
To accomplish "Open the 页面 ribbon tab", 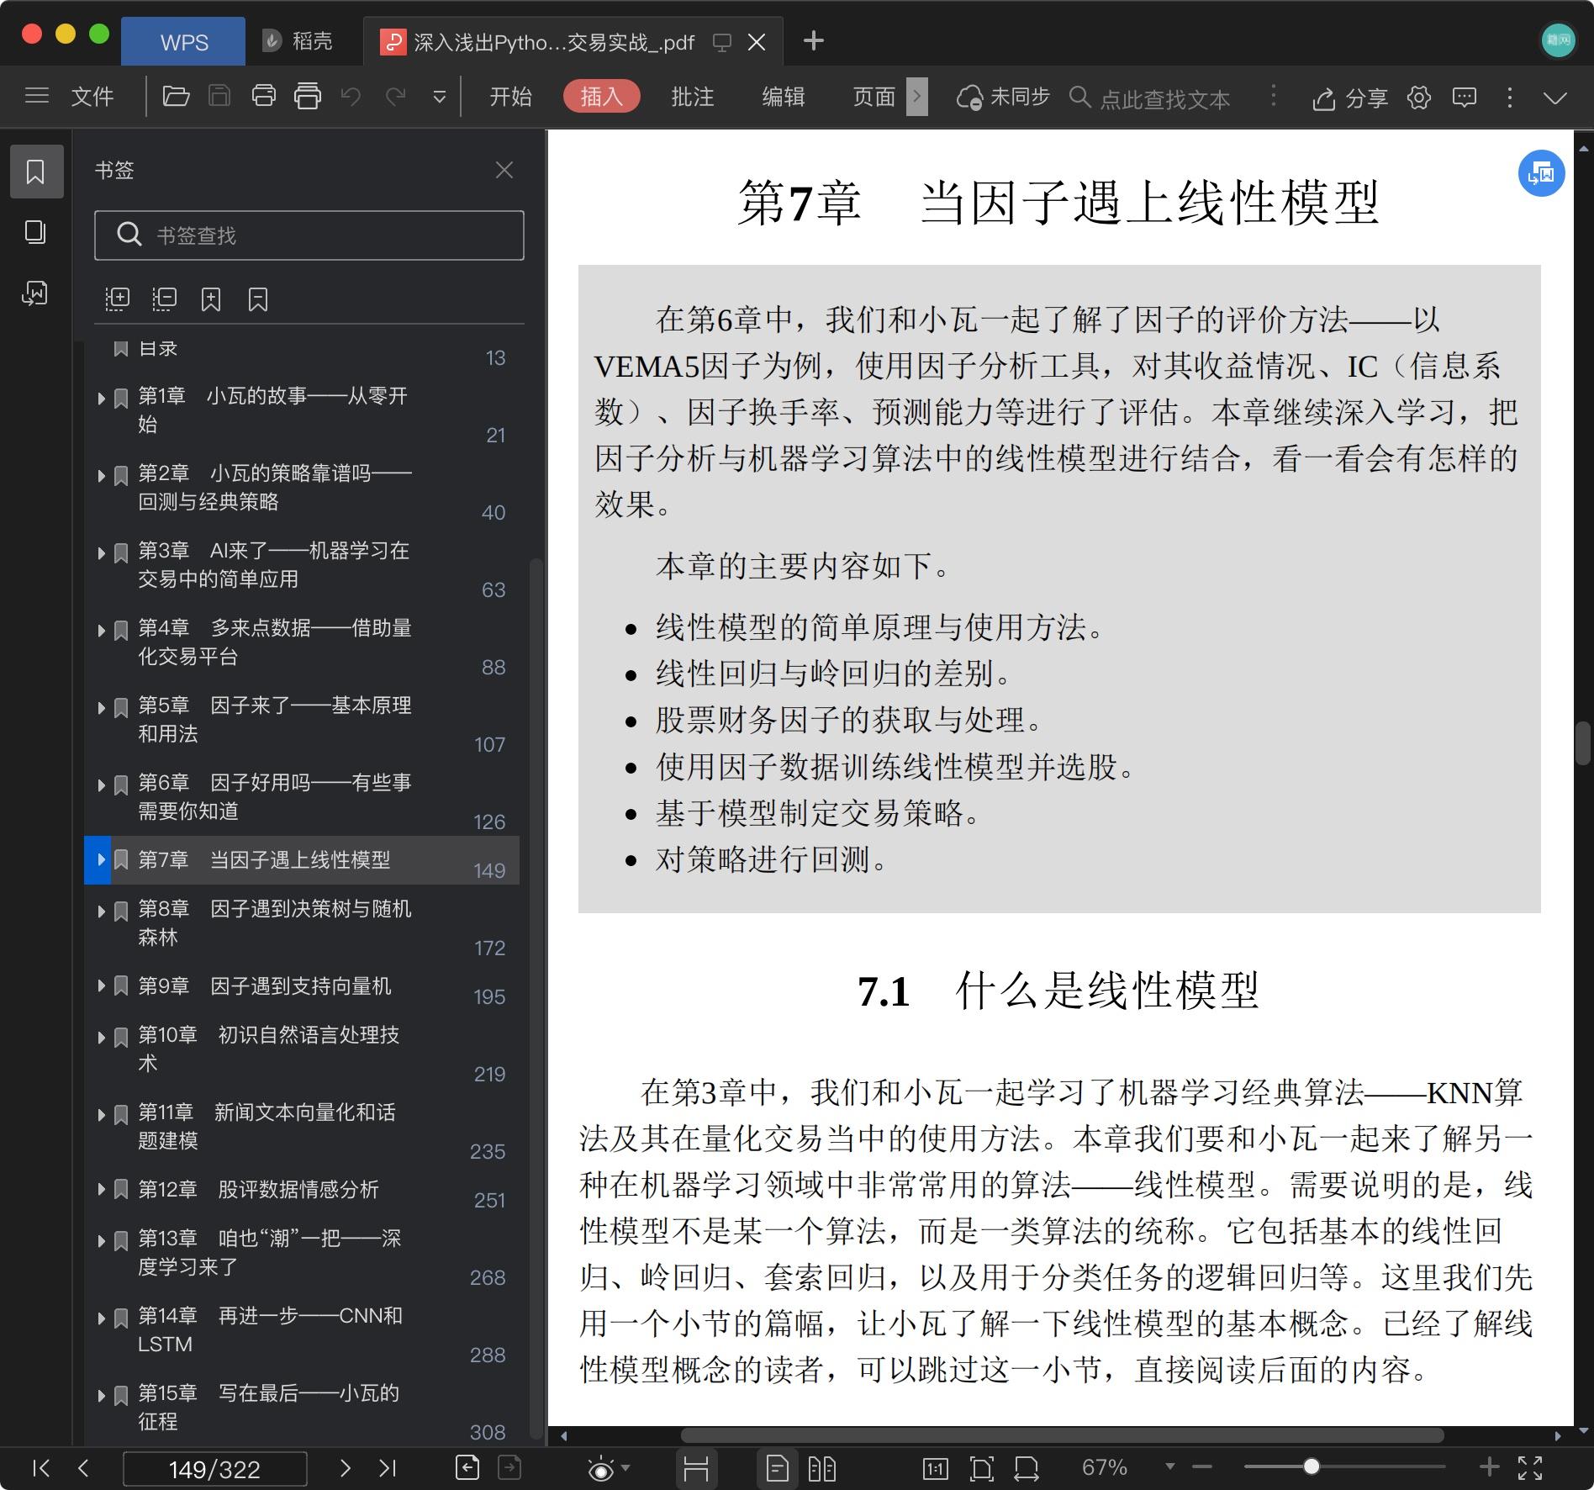I will pyautogui.click(x=874, y=97).
